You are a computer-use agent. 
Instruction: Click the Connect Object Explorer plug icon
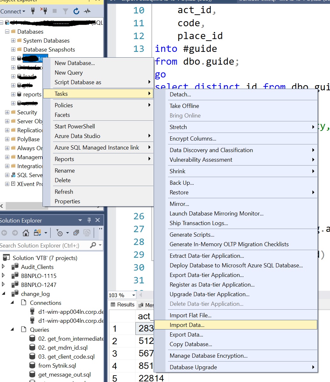coord(33,12)
